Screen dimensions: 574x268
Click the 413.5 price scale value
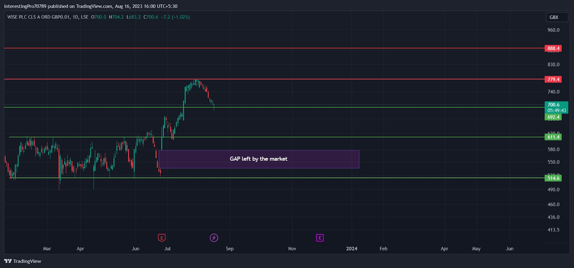pyautogui.click(x=553, y=230)
